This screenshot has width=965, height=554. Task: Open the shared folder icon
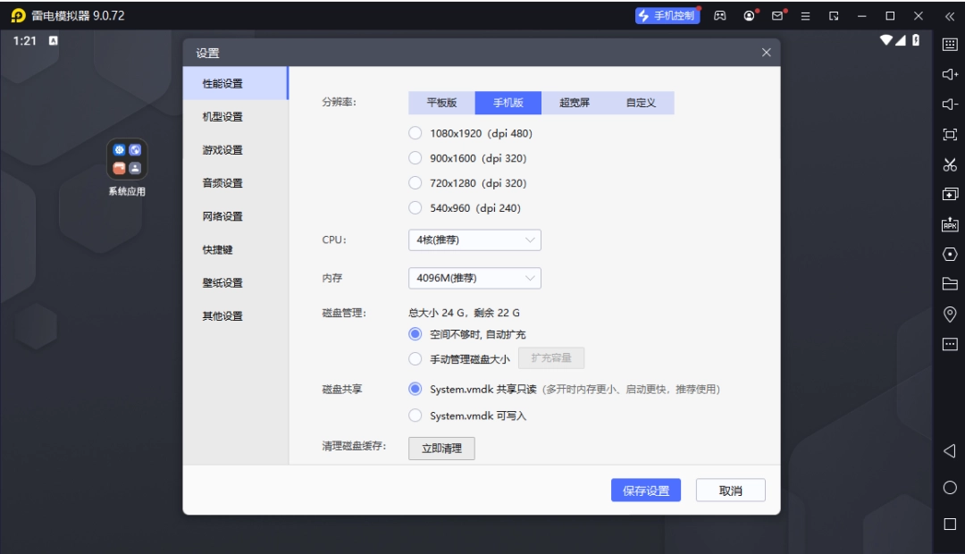click(x=950, y=284)
